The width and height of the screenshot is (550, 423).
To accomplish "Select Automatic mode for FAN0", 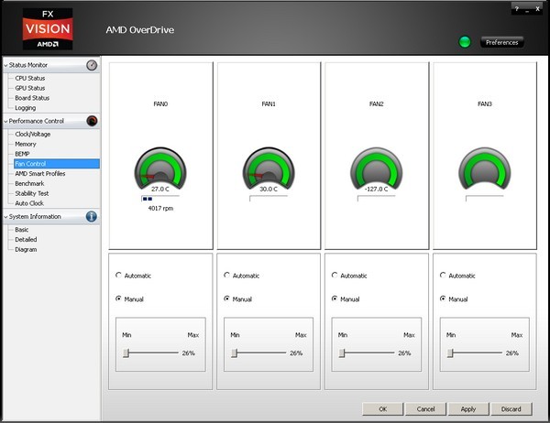I will pyautogui.click(x=118, y=276).
